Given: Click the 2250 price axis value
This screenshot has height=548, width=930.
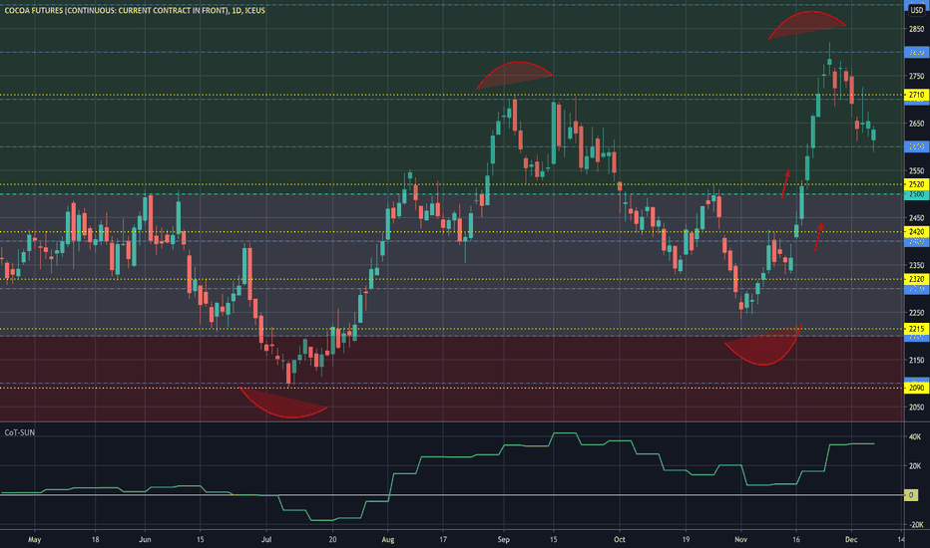Looking at the screenshot, I should (x=916, y=313).
